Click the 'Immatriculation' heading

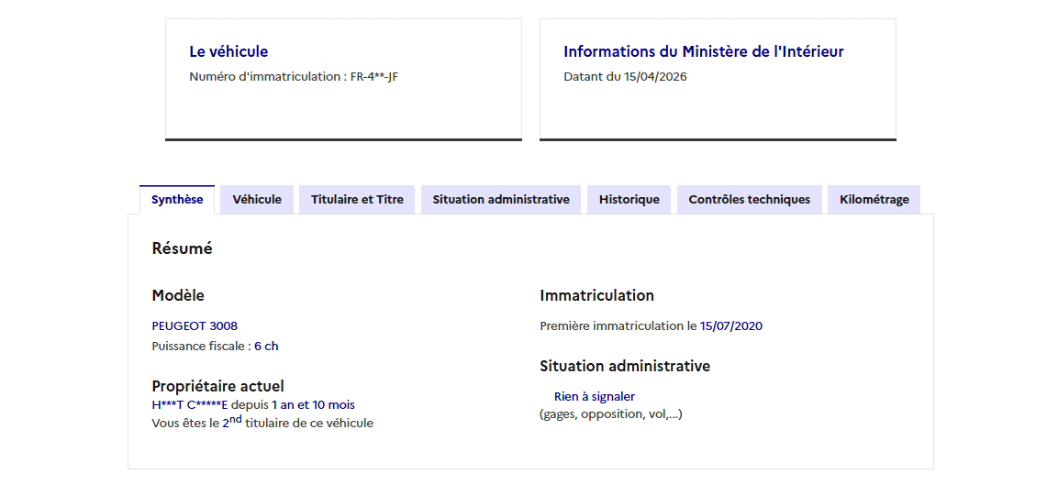pyautogui.click(x=597, y=295)
